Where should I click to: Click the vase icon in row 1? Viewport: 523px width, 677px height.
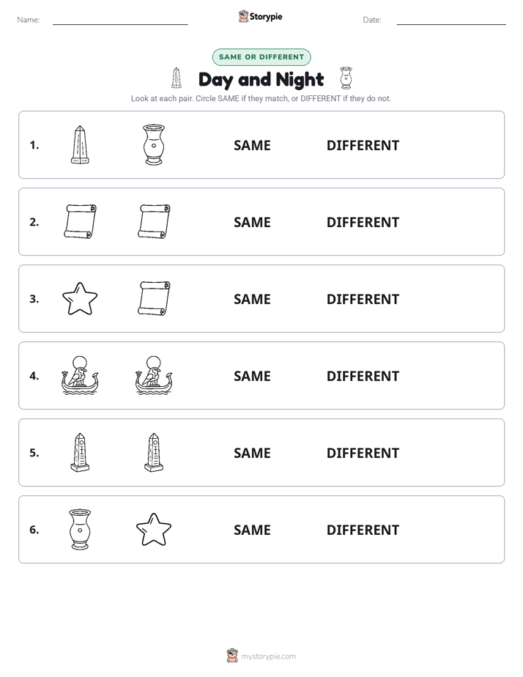154,144
